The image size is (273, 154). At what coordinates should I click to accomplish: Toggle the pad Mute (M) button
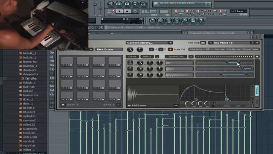click(151, 50)
